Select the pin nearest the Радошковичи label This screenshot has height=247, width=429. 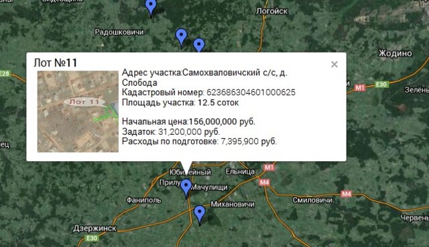coord(181,38)
